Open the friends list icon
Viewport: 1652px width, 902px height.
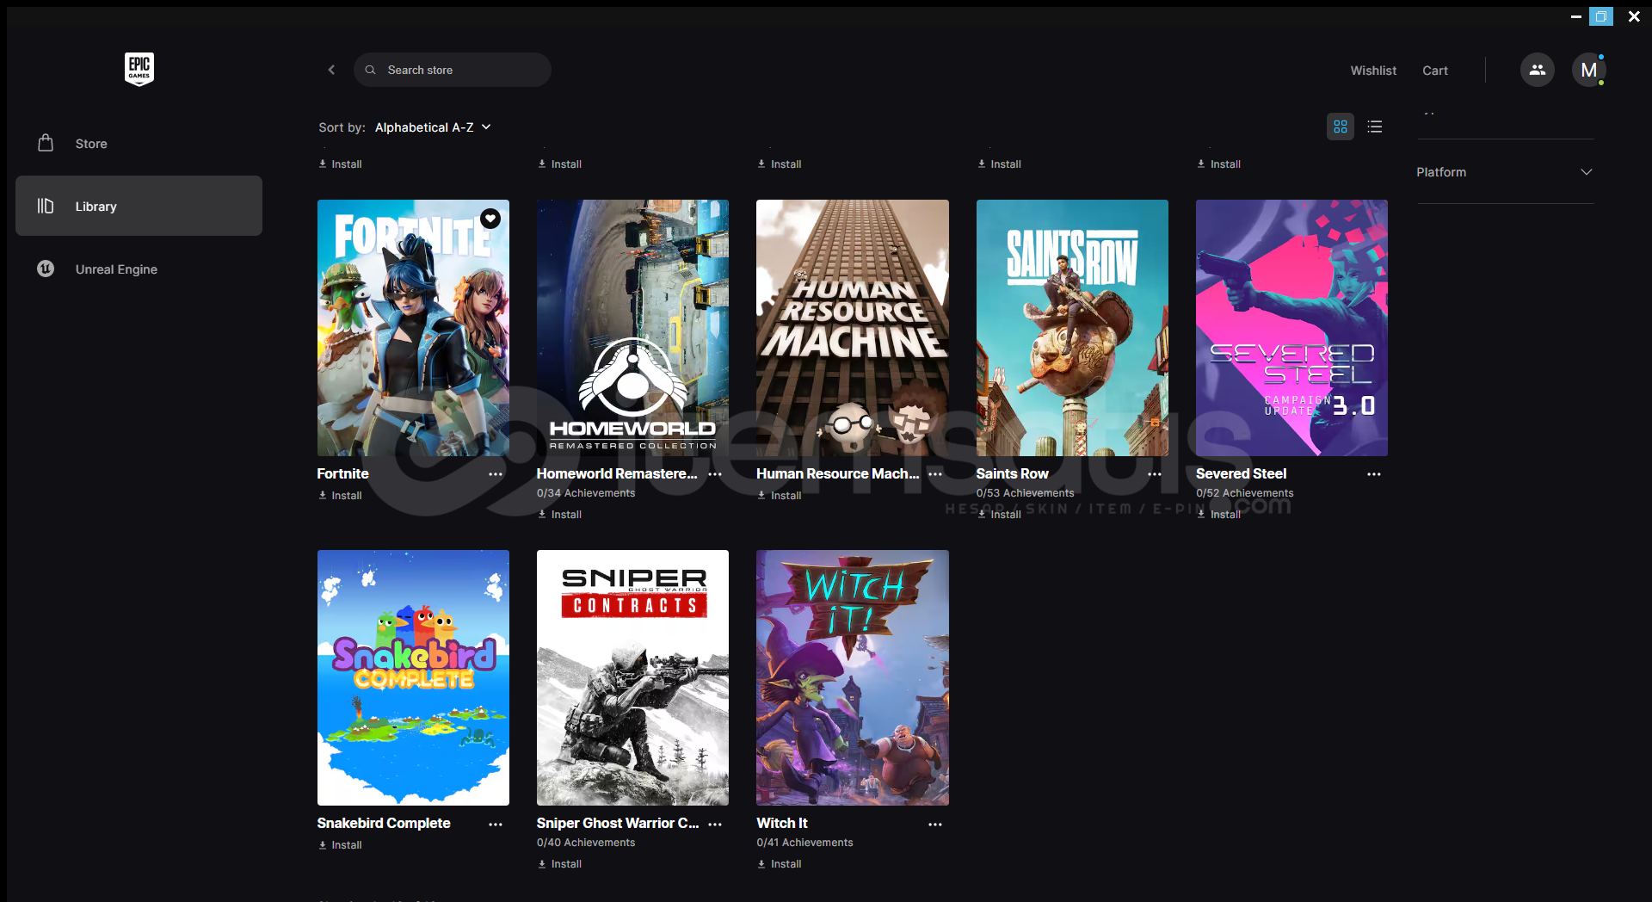(x=1537, y=70)
